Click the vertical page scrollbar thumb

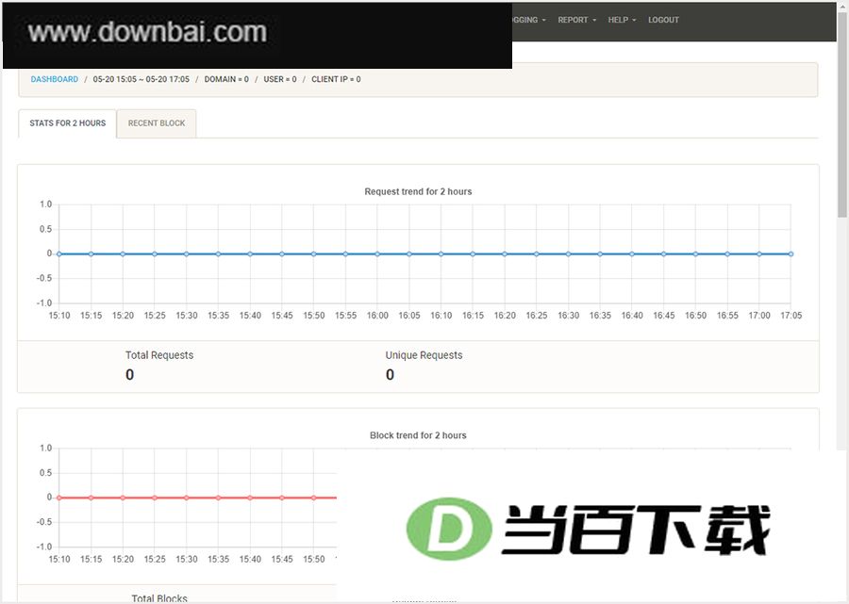842,114
